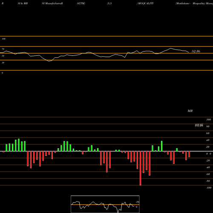
Task: Click the 20 label on MR axis
Action: pos(208,147)
